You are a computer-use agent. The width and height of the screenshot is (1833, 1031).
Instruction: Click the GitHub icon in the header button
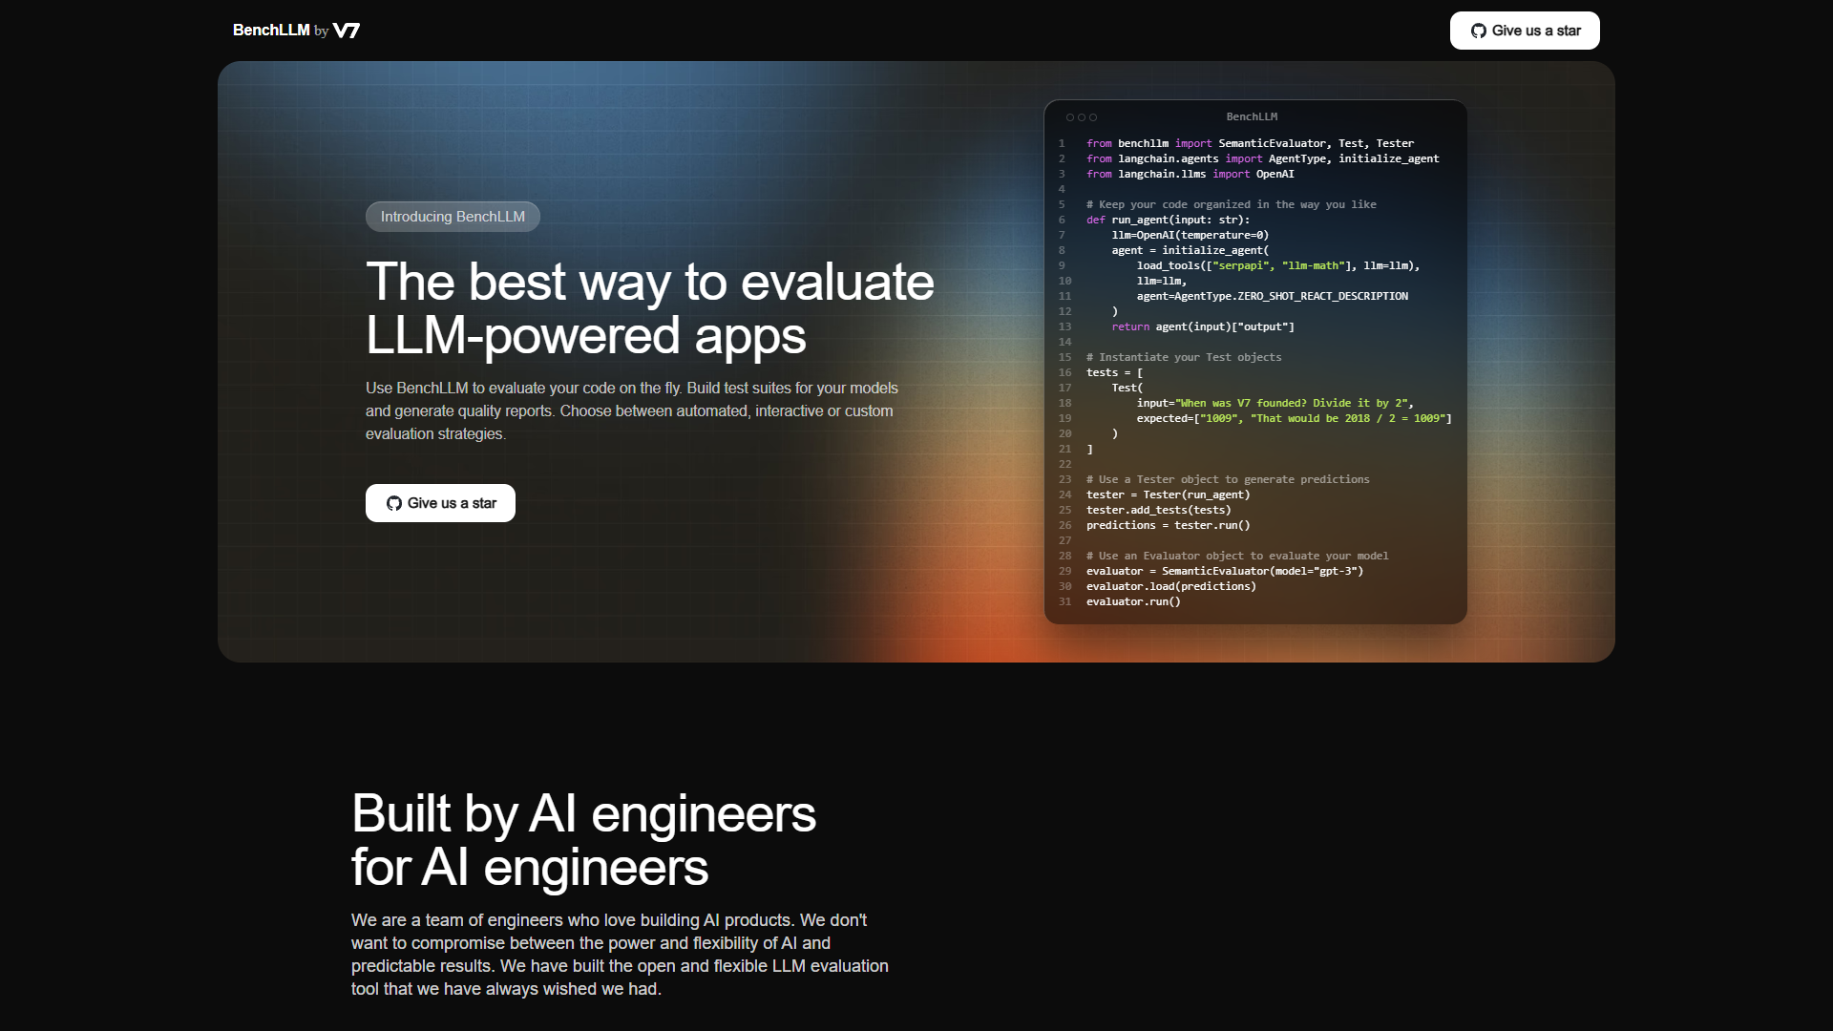(1478, 31)
